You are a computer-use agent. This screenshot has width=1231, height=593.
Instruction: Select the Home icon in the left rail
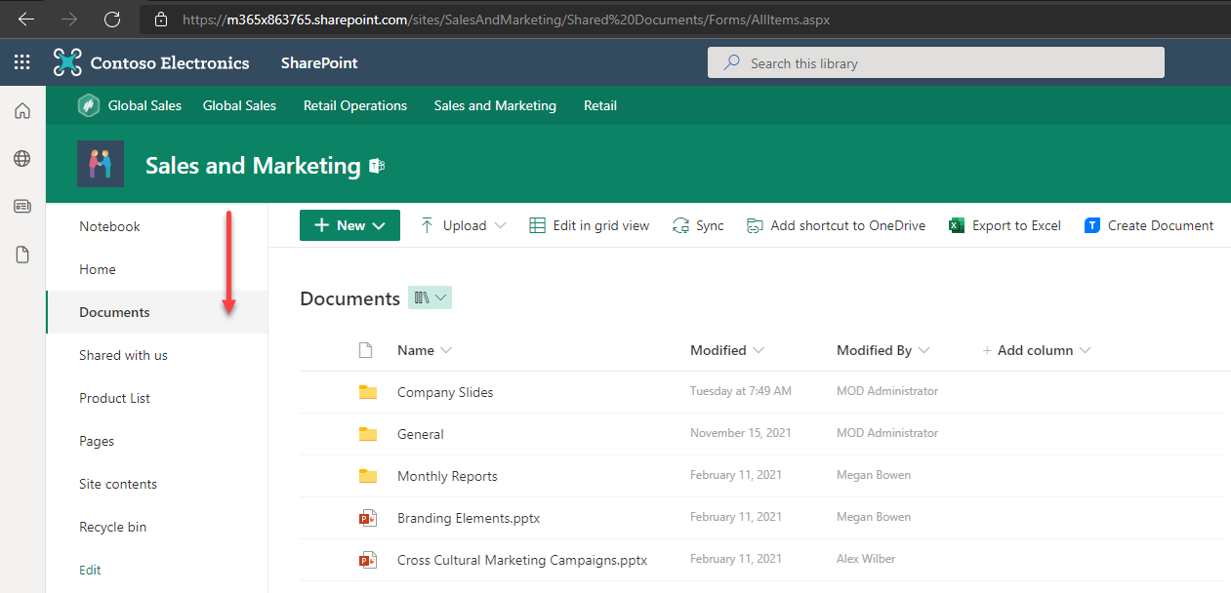coord(21,110)
